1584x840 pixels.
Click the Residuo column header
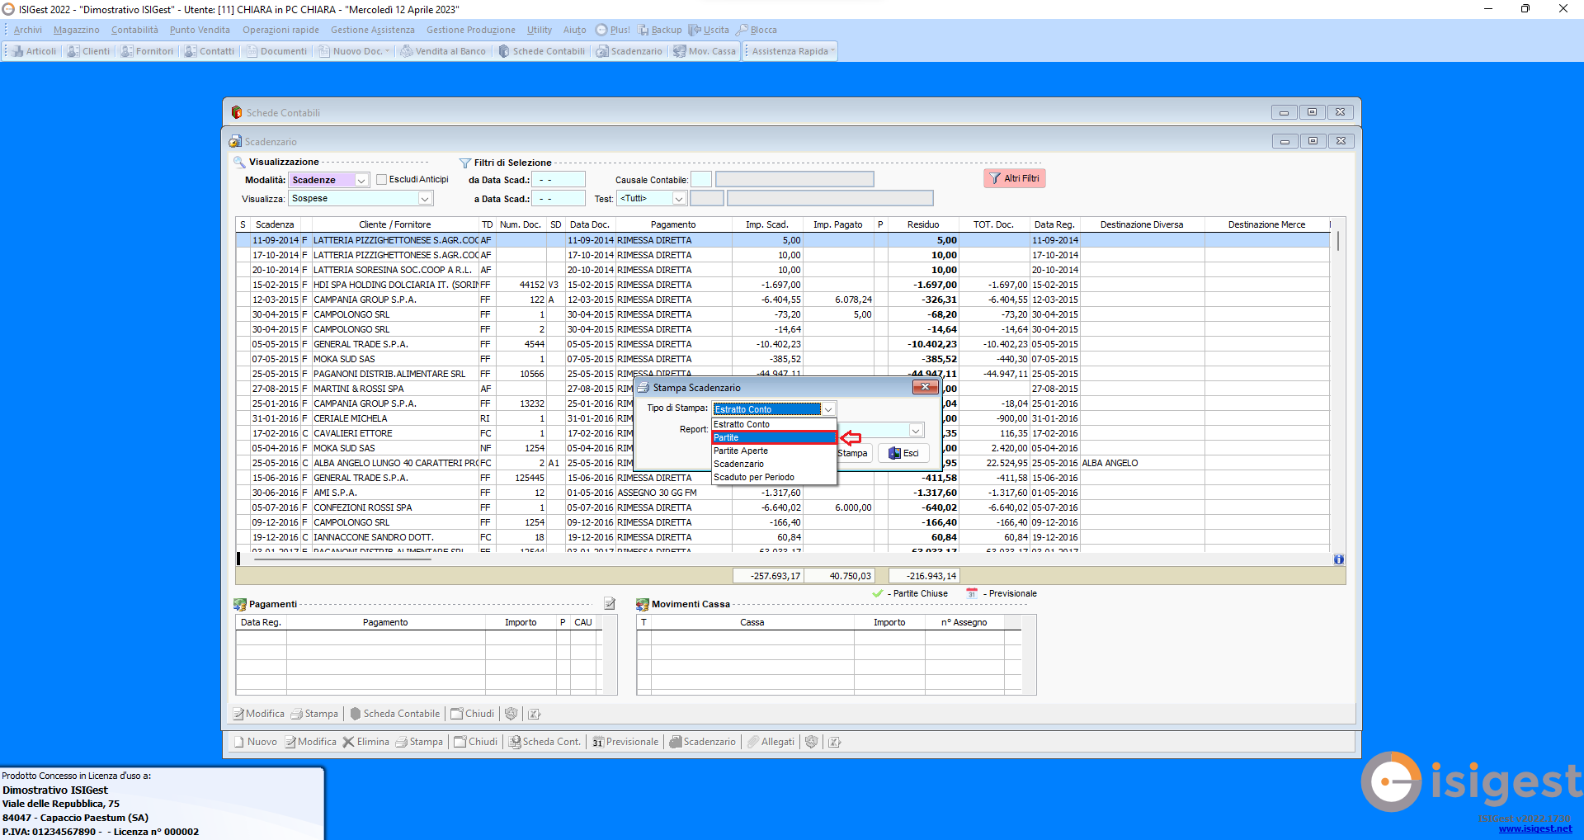[923, 224]
